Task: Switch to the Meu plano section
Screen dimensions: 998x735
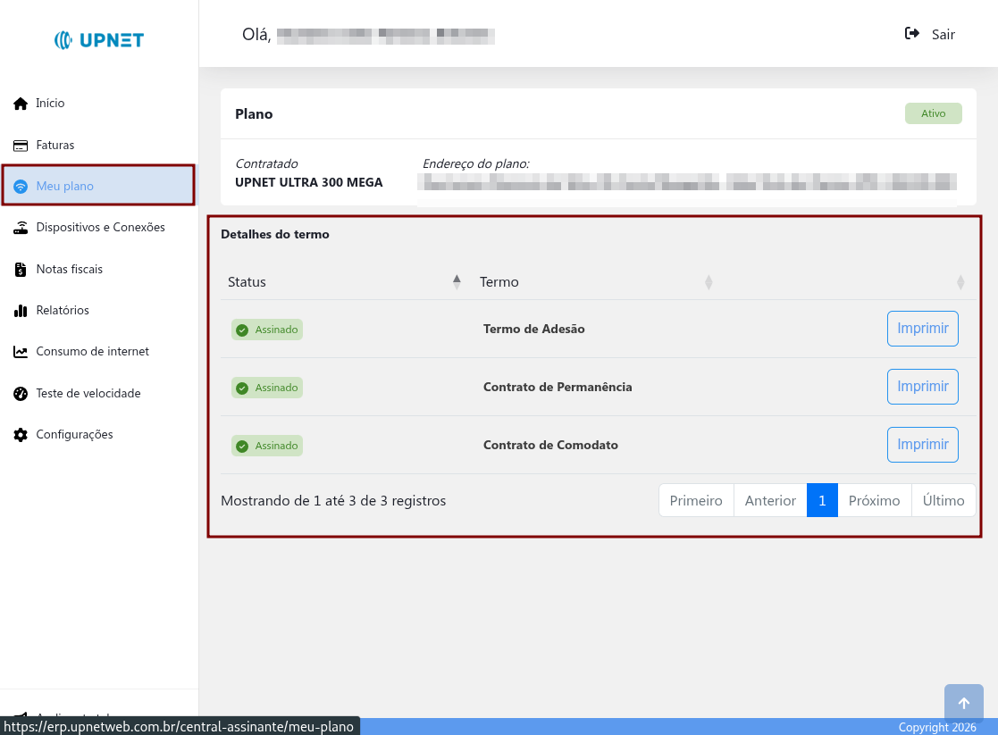Action: pyautogui.click(x=64, y=185)
